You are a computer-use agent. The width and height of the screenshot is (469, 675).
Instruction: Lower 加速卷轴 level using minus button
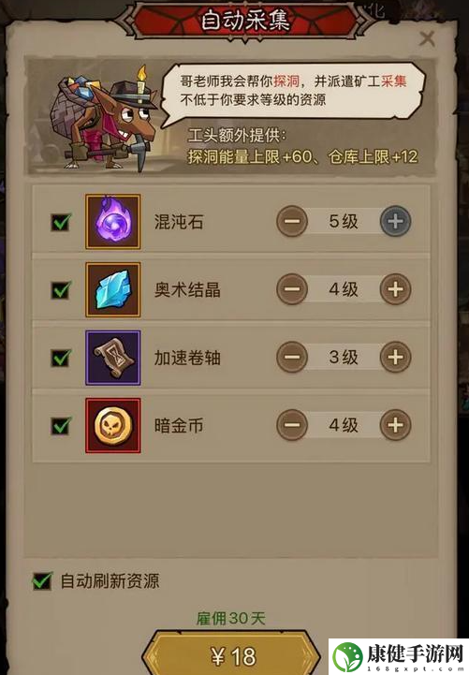point(292,357)
